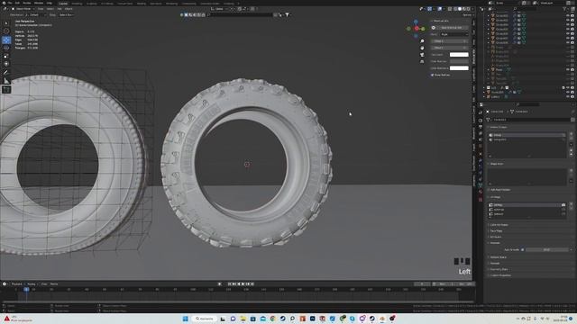This screenshot has height=324, width=577.
Task: Click the timeline play button
Action: [243, 284]
